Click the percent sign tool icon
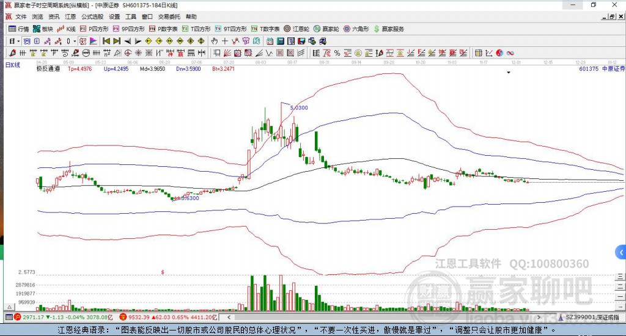 [x=337, y=53]
